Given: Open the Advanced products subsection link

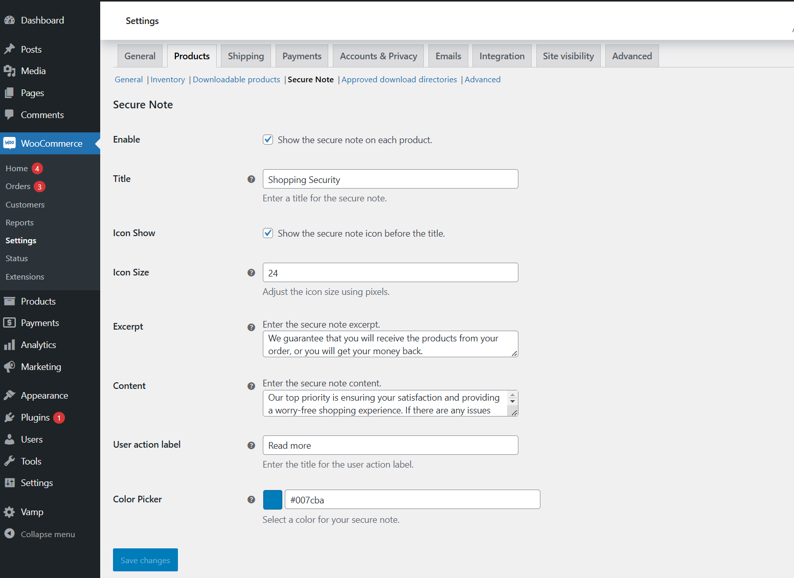Looking at the screenshot, I should (483, 80).
